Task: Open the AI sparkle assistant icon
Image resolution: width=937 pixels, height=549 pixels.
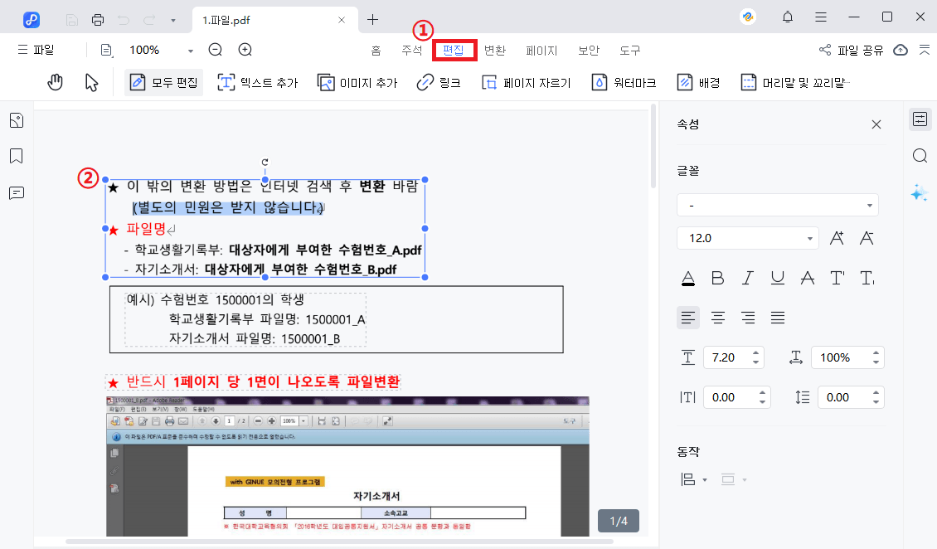Action: coord(919,192)
